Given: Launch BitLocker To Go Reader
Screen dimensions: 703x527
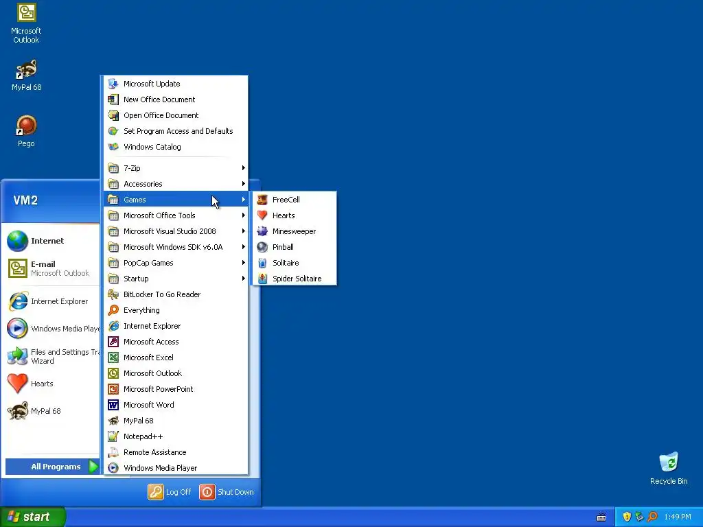Looking at the screenshot, I should [176, 294].
